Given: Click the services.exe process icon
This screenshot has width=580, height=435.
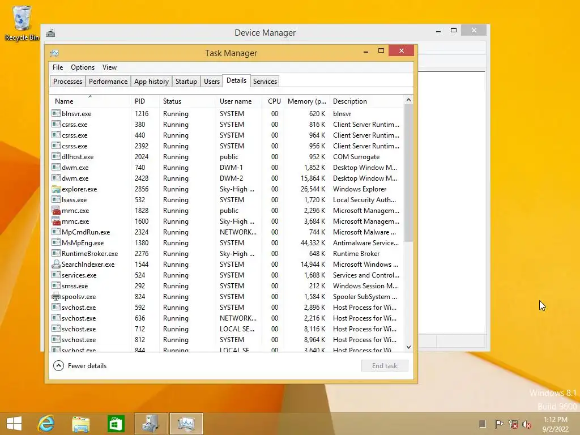Looking at the screenshot, I should pyautogui.click(x=56, y=275).
